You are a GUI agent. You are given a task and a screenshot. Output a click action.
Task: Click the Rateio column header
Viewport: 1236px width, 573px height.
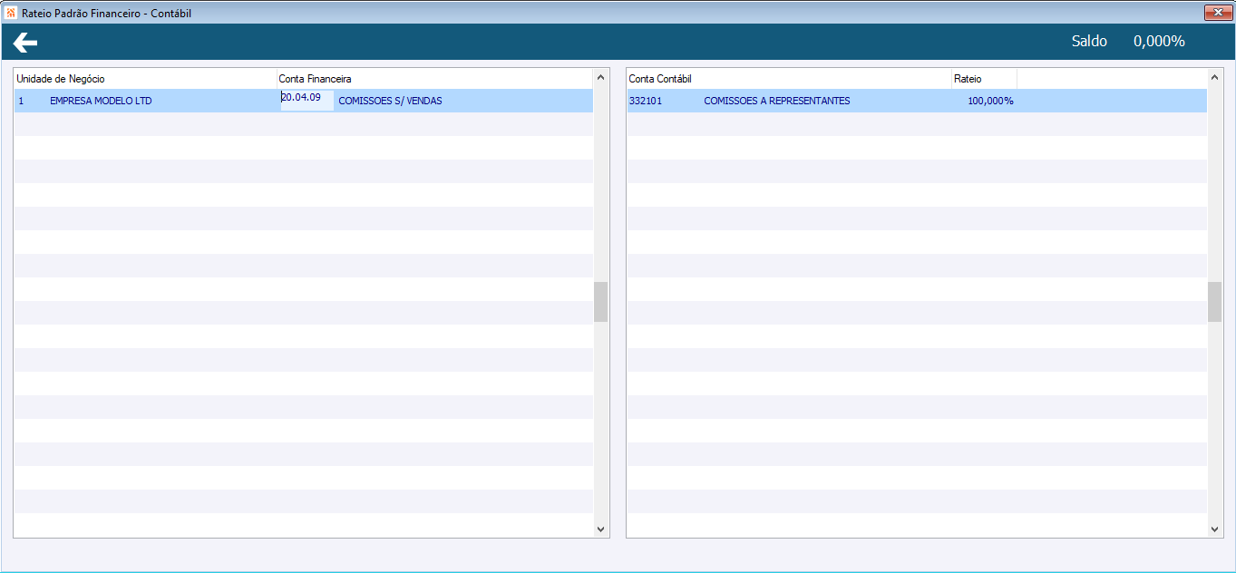[x=984, y=79]
